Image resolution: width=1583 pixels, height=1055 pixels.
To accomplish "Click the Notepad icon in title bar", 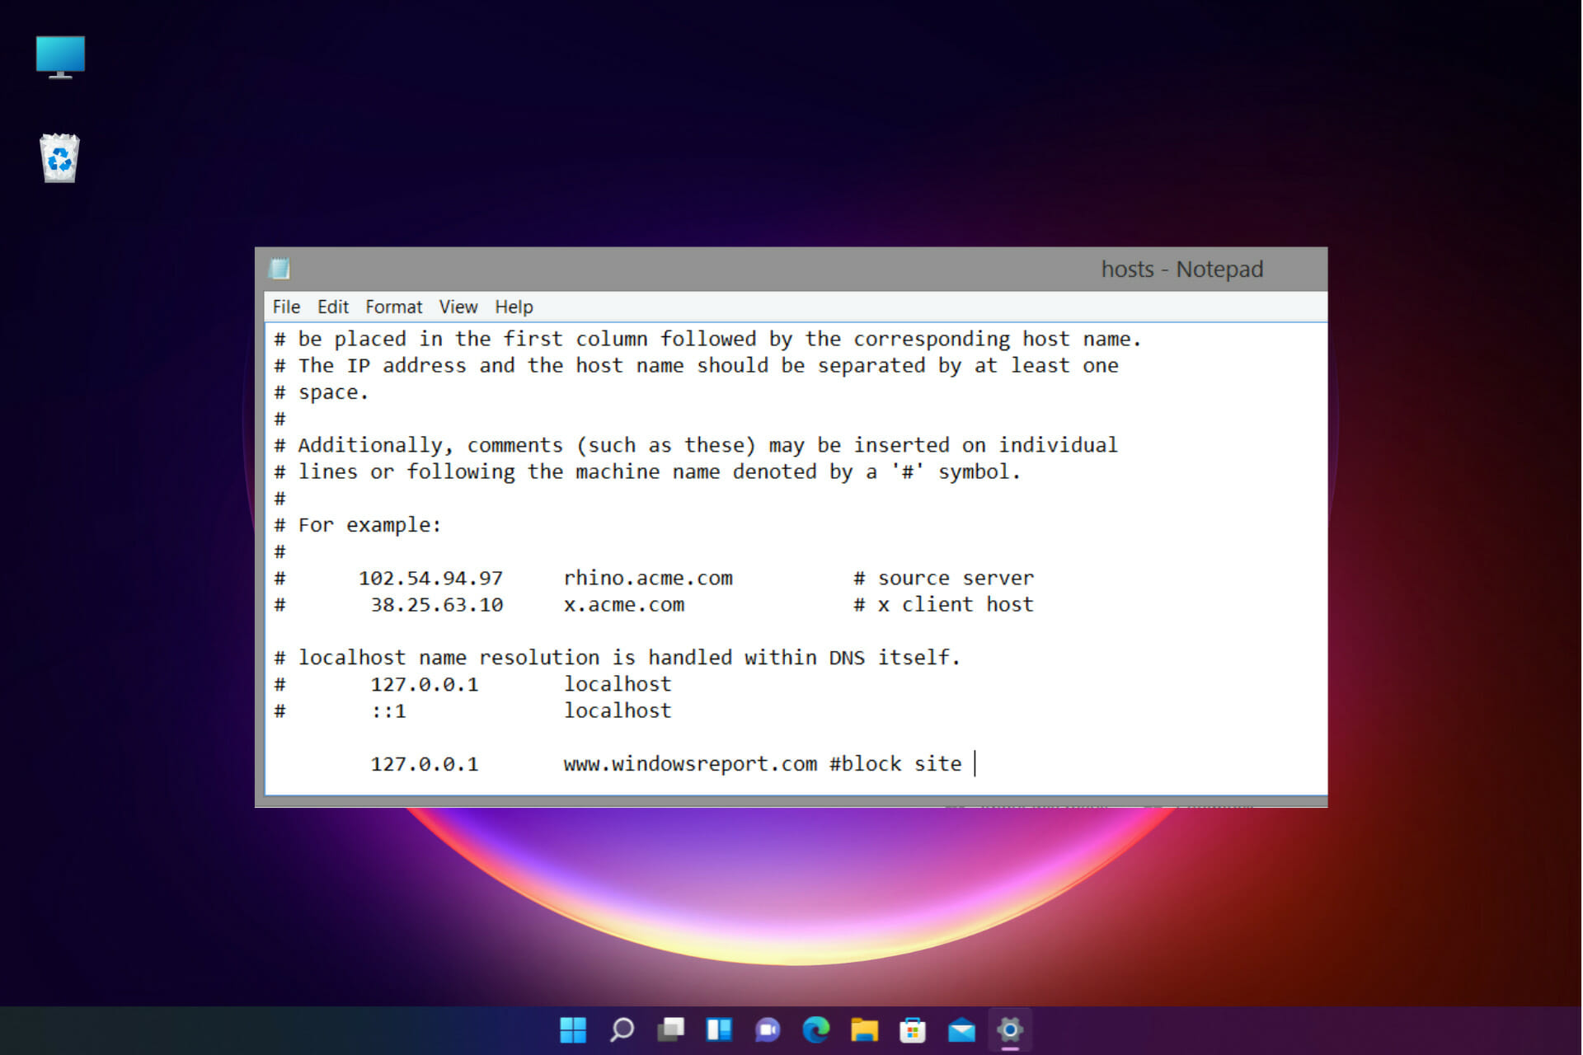I will pos(279,269).
